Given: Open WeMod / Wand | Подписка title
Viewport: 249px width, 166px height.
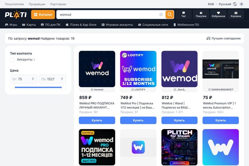Looking at the screenshot, I should point(176,105).
